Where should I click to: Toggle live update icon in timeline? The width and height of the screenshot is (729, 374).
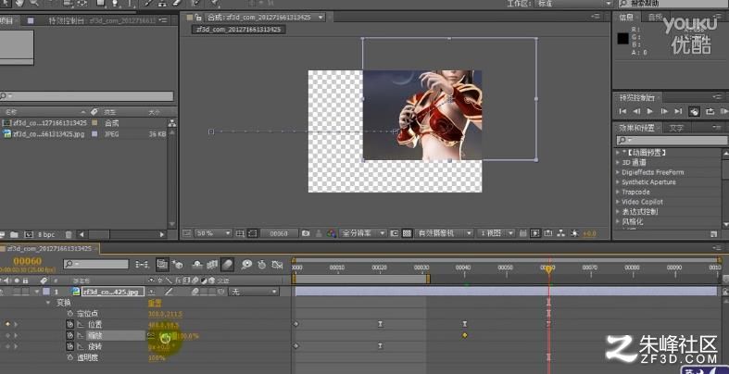pos(162,265)
